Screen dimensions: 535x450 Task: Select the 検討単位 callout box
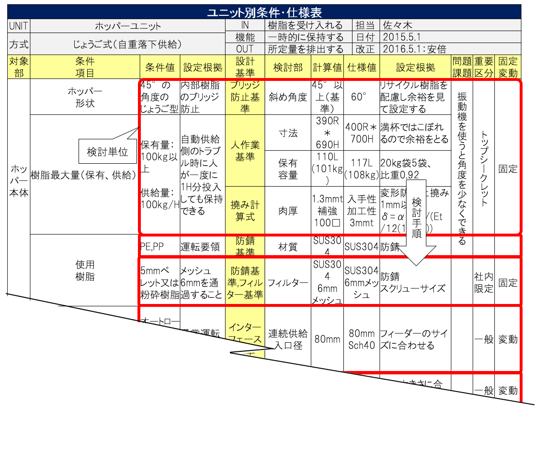[107, 152]
